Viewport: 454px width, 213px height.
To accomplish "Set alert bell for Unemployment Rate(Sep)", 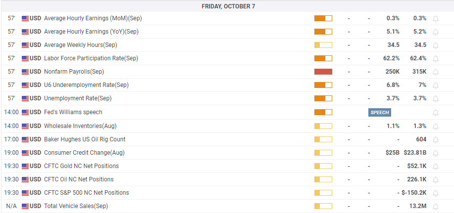I will pos(436,99).
